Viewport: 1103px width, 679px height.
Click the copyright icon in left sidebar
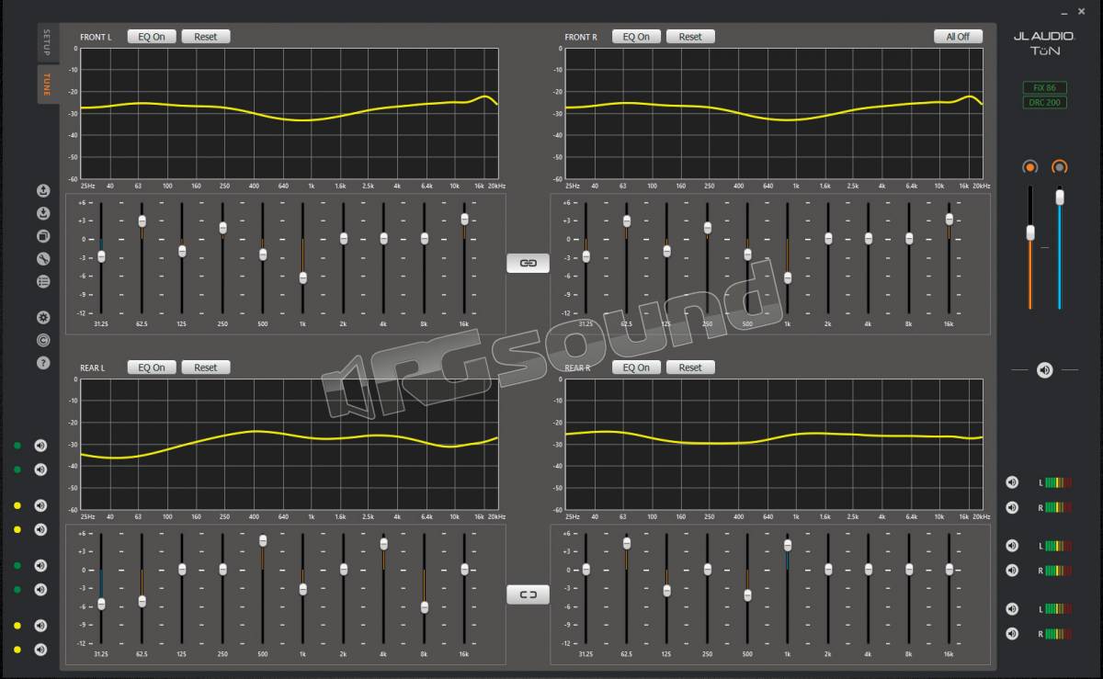pos(43,340)
